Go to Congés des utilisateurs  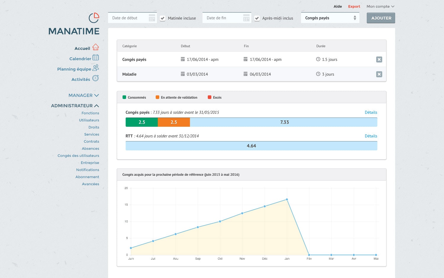pyautogui.click(x=78, y=156)
